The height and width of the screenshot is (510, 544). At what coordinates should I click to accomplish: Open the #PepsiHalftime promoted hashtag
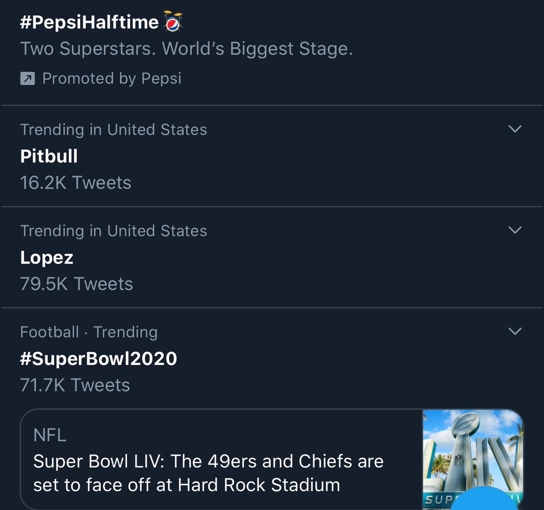coord(89,22)
